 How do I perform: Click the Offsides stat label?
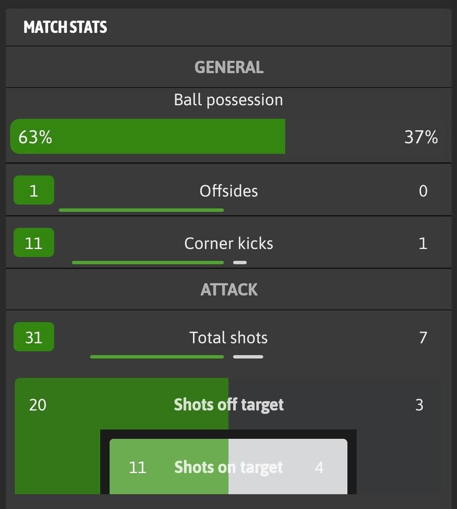229,191
